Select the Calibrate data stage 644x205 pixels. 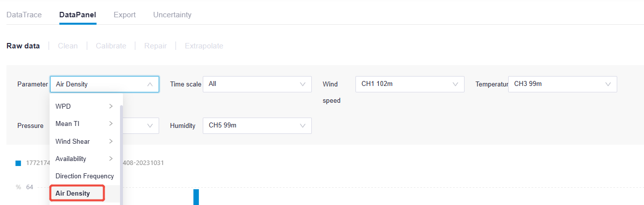111,46
